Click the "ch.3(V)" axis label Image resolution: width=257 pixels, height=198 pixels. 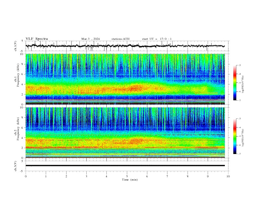click(x=16, y=166)
